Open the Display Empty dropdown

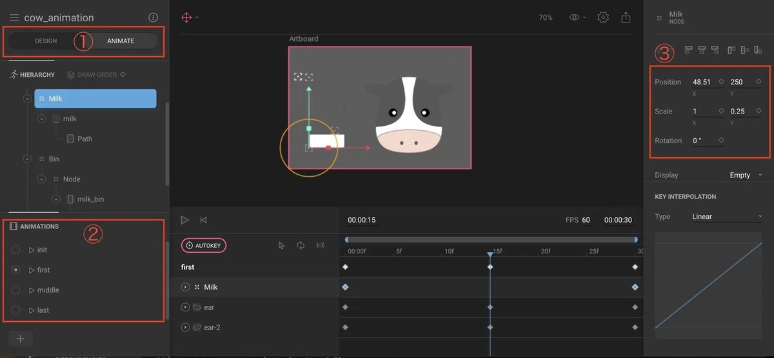[746, 175]
